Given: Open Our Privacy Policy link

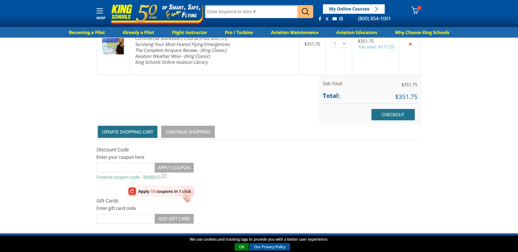Looking at the screenshot, I should (270, 247).
